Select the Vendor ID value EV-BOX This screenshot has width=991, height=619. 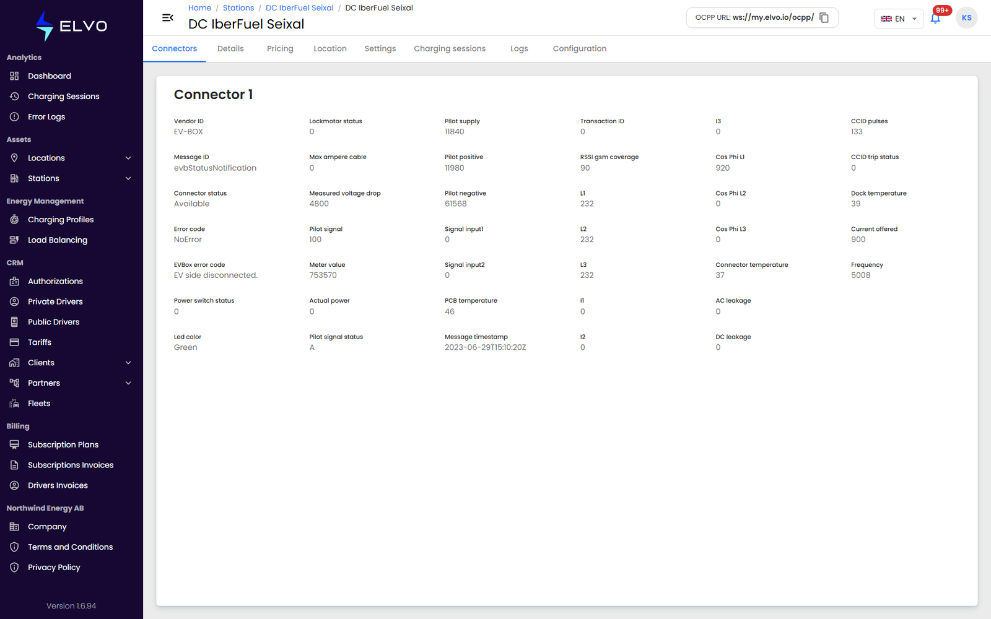point(188,132)
